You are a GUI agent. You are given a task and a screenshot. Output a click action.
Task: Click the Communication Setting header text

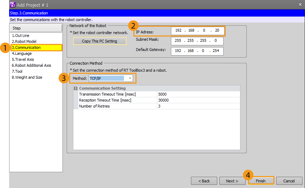tap(102, 88)
